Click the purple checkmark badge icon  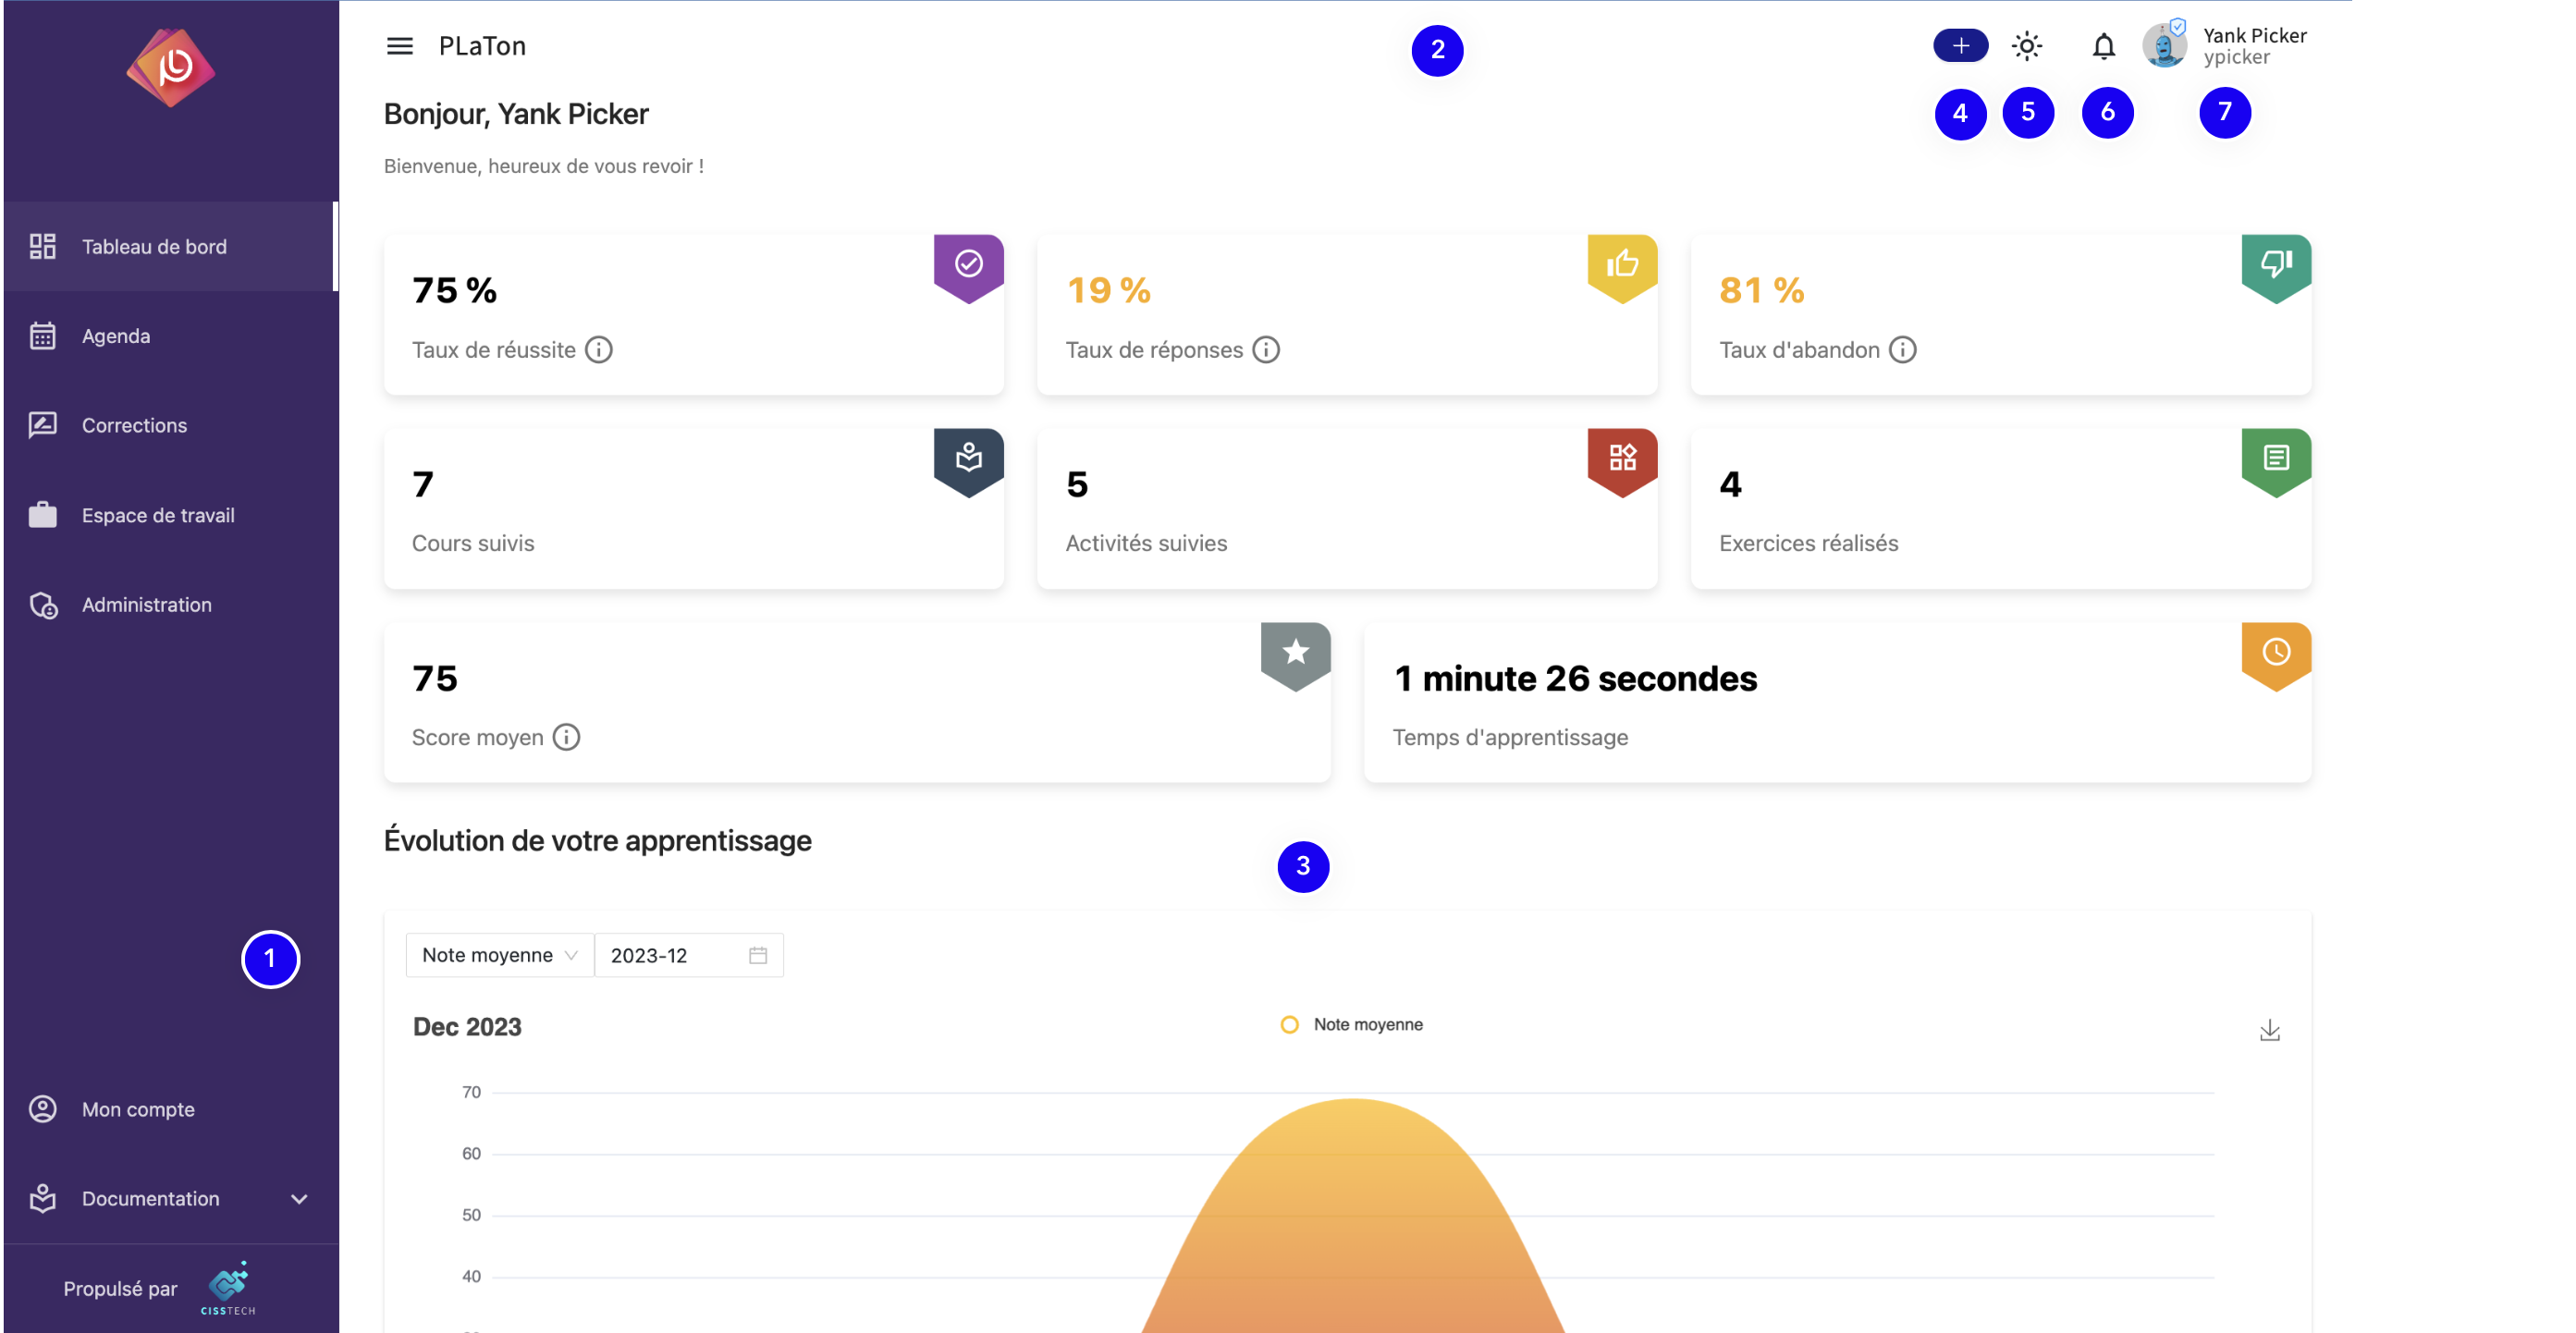(x=969, y=263)
